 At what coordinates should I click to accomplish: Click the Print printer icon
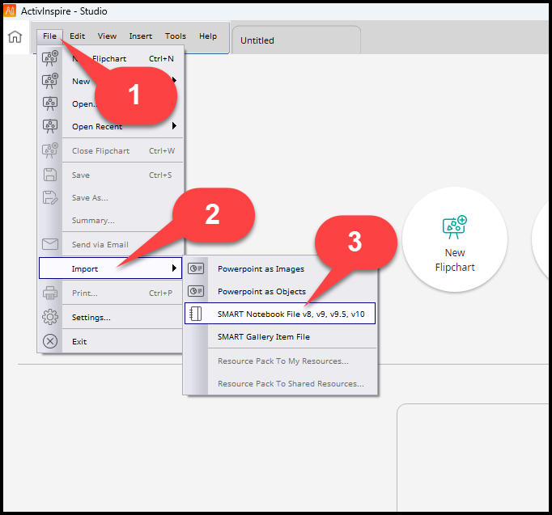point(50,293)
